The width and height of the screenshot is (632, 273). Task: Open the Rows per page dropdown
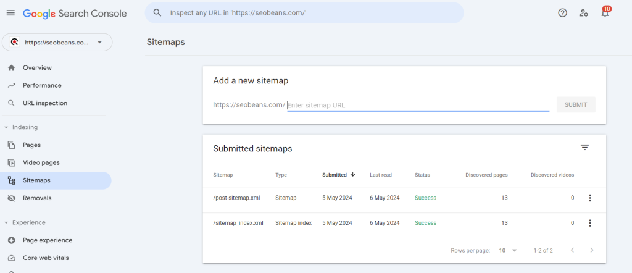click(507, 250)
